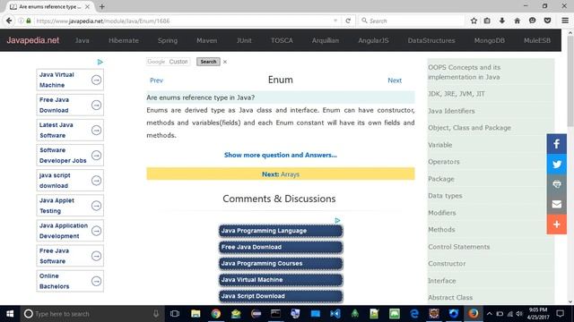Viewport: 574px width, 322px height.
Task: Click the AdChoices icon above left ad list
Action: 100,62
